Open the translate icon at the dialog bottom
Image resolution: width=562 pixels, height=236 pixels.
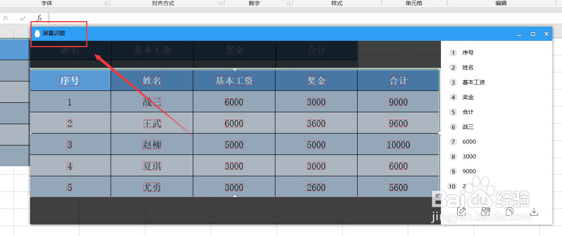click(x=485, y=212)
